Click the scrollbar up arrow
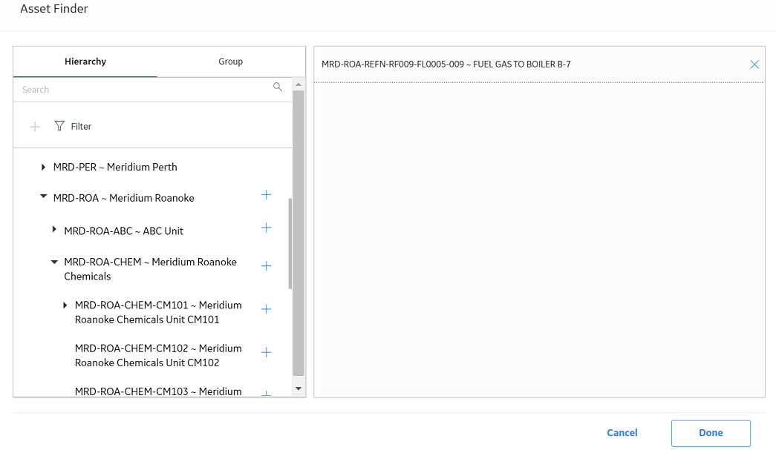The width and height of the screenshot is (776, 450). 299,85
